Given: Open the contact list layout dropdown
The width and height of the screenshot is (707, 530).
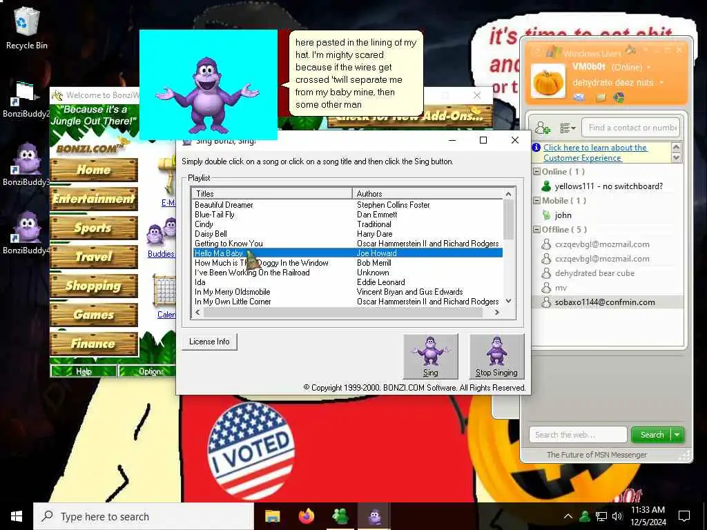Looking at the screenshot, I should [568, 128].
